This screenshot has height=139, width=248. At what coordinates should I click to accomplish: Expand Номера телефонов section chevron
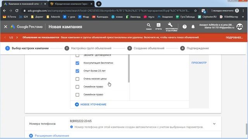point(214,124)
